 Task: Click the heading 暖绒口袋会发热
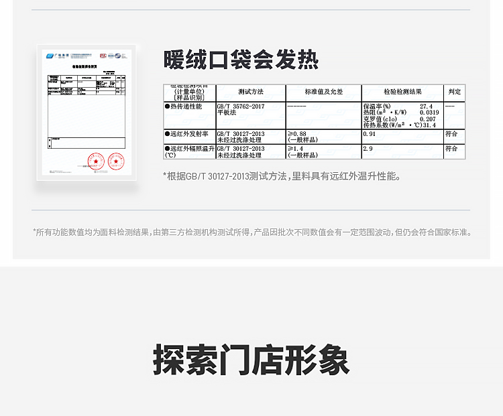tap(241, 60)
